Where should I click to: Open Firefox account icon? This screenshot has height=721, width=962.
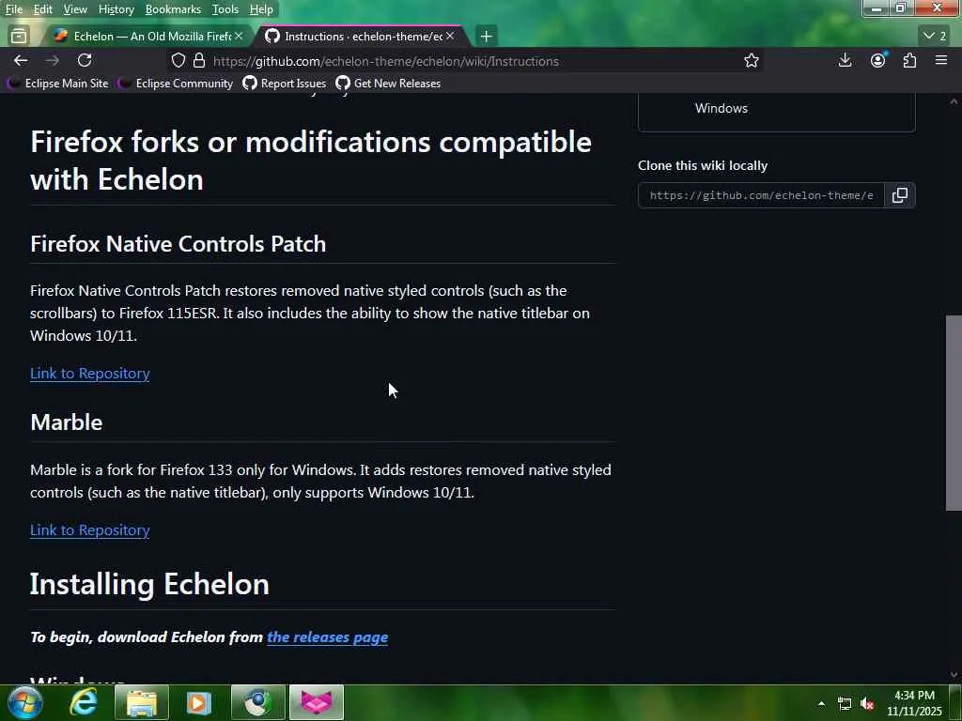[x=878, y=60]
